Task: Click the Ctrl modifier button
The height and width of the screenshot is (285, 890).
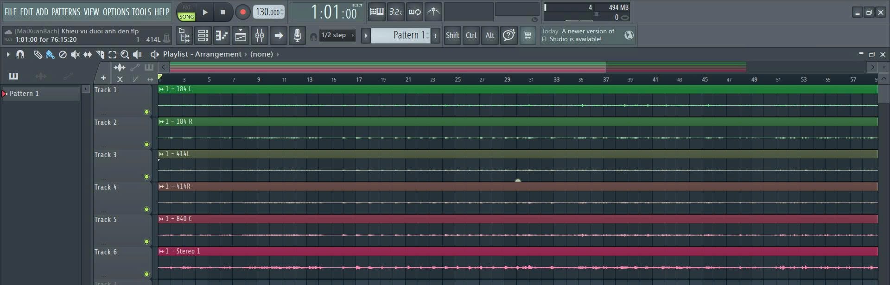Action: pyautogui.click(x=471, y=35)
